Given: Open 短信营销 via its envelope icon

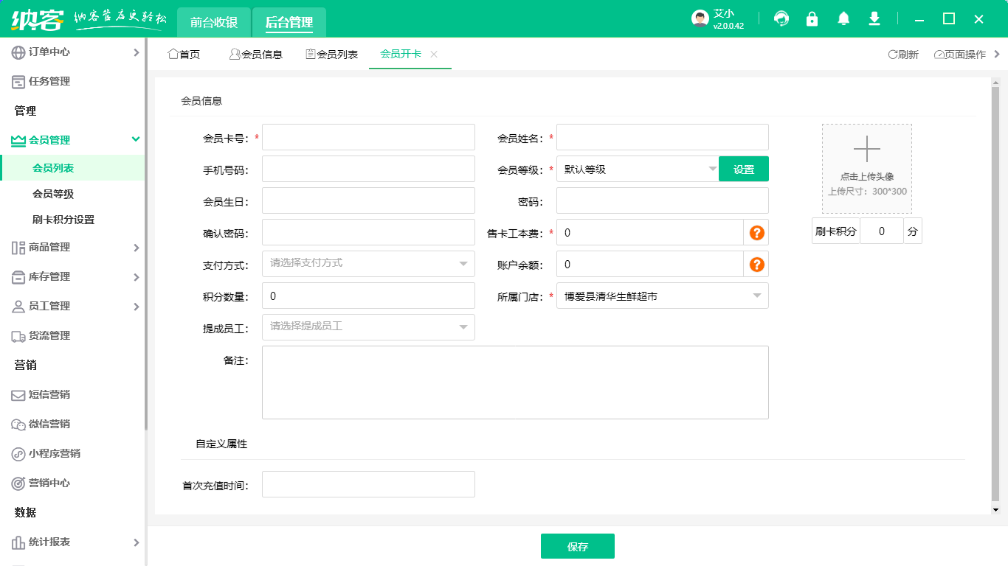Looking at the screenshot, I should [x=16, y=395].
